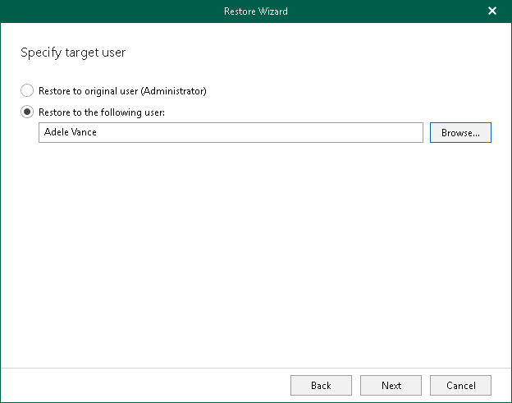512x403 pixels.
Task: Click the 'Adele Vance' text in the field
Action: click(71, 132)
